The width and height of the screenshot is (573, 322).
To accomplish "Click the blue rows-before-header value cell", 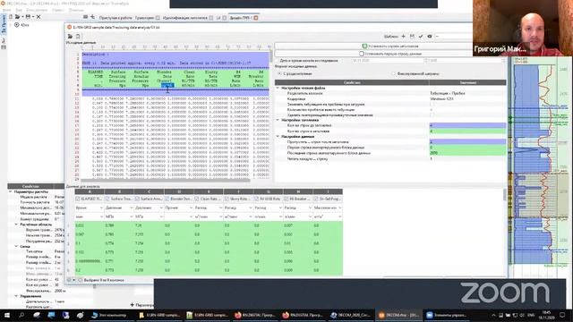I will click(x=467, y=125).
